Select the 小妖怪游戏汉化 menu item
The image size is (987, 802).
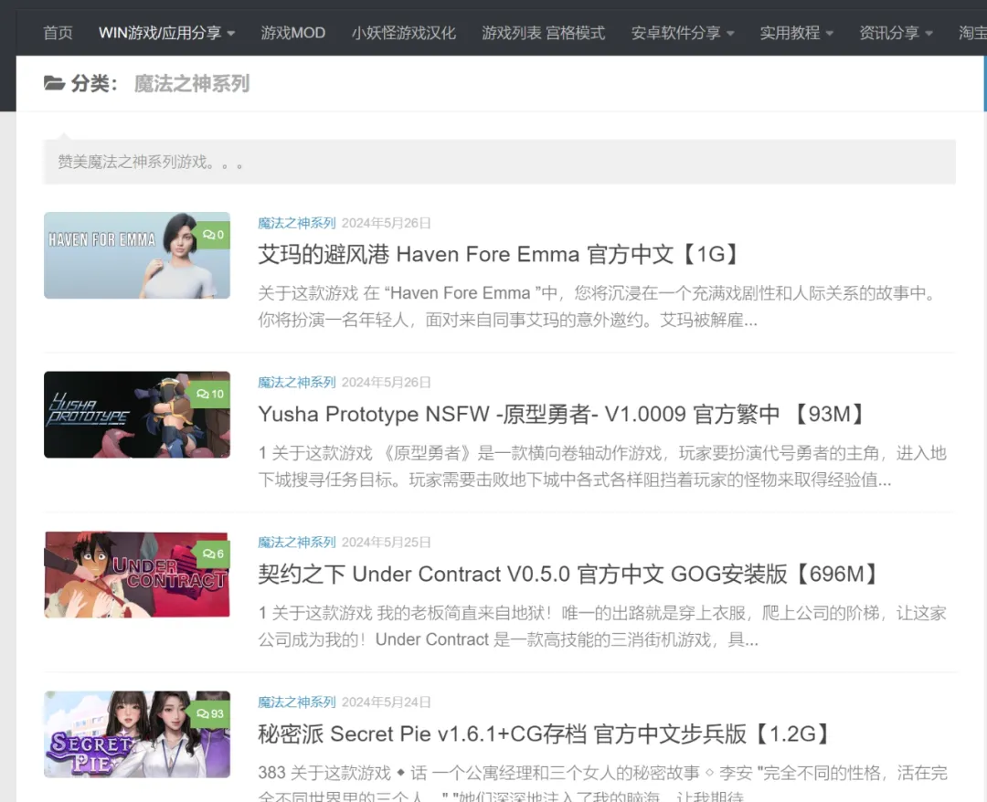tap(403, 33)
